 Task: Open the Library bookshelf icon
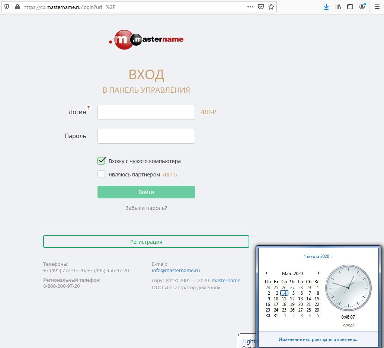[338, 7]
